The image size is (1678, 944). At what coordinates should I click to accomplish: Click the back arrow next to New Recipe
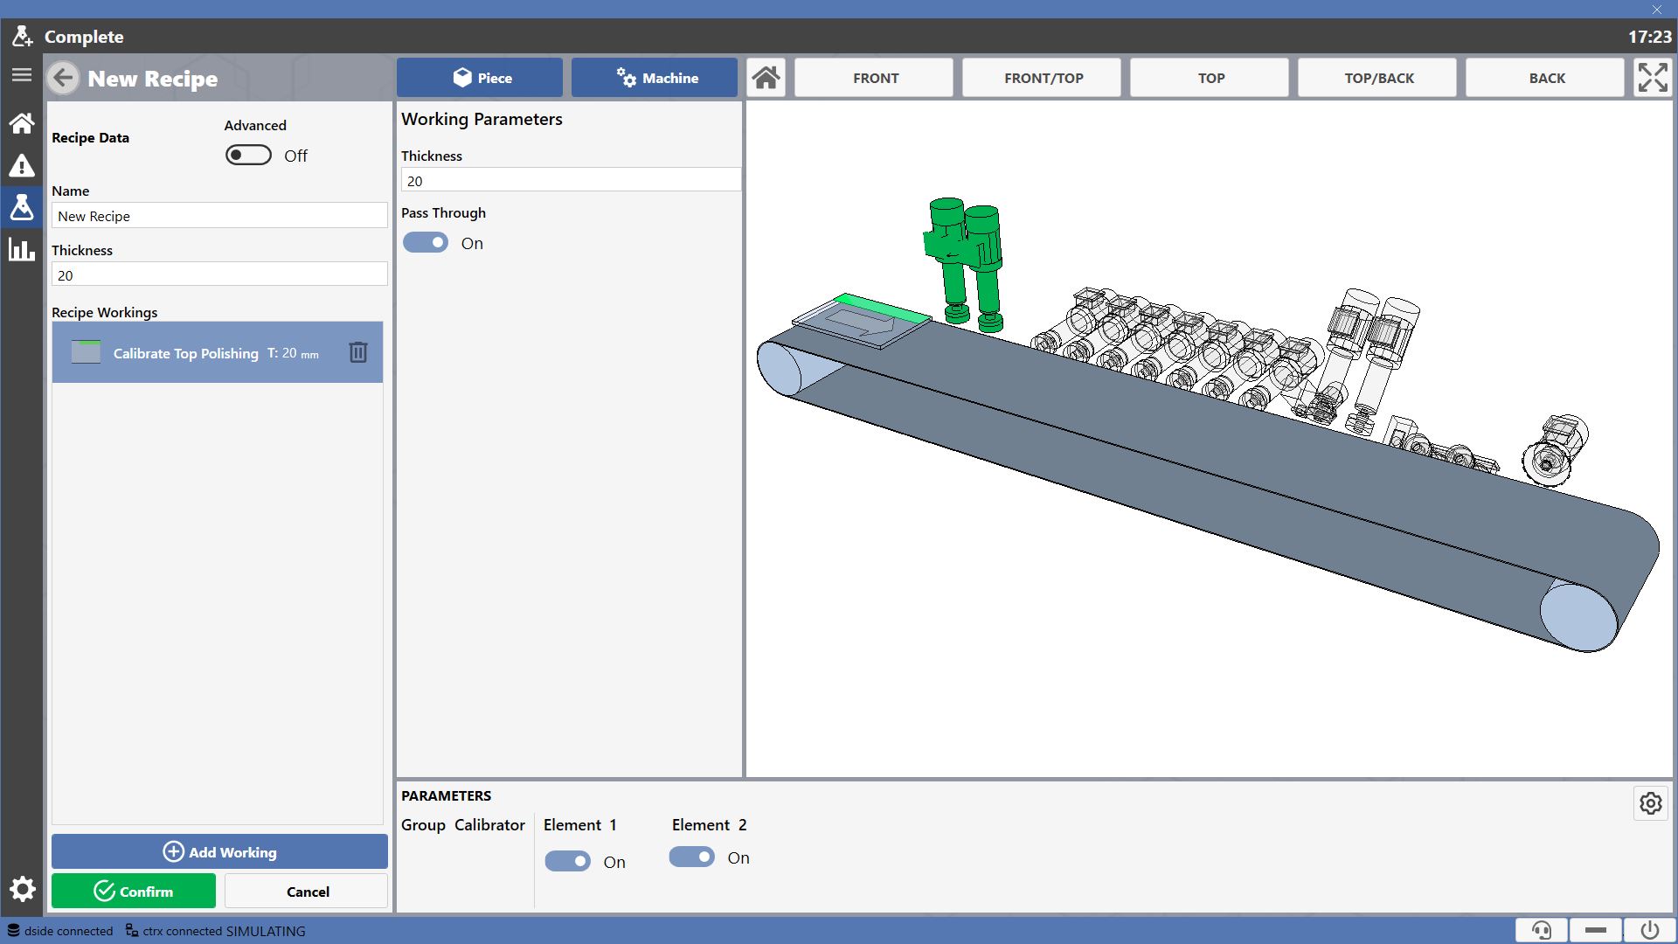[x=63, y=78]
